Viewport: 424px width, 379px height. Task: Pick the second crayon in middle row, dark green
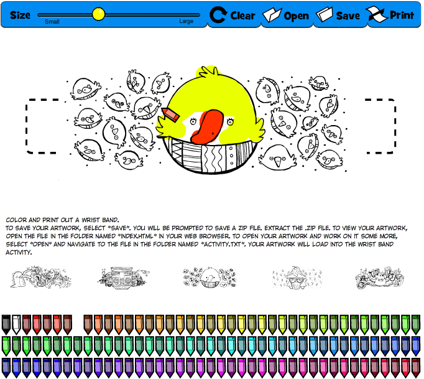16,346
